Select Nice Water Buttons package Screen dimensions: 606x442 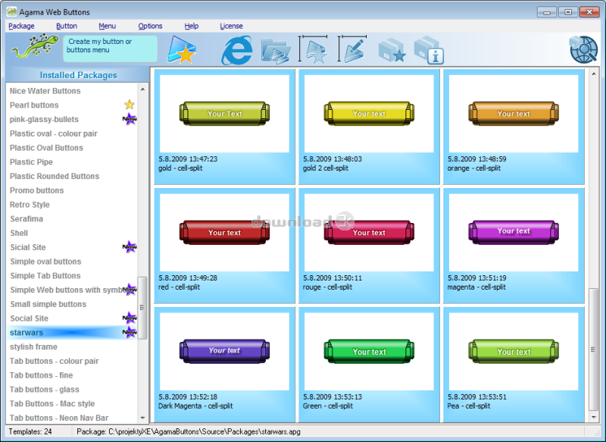pyautogui.click(x=72, y=91)
